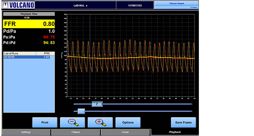Click the ruler-scale zoom slider handle
The height and width of the screenshot is (136, 254).
[x=97, y=104]
